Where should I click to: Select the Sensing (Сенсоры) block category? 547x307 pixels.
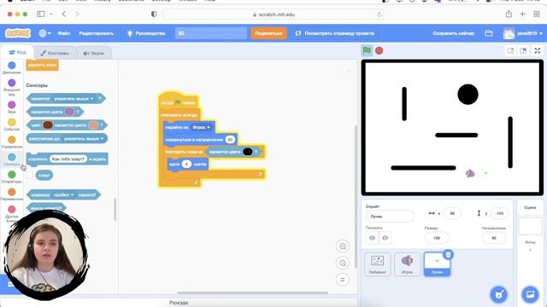pyautogui.click(x=11, y=159)
